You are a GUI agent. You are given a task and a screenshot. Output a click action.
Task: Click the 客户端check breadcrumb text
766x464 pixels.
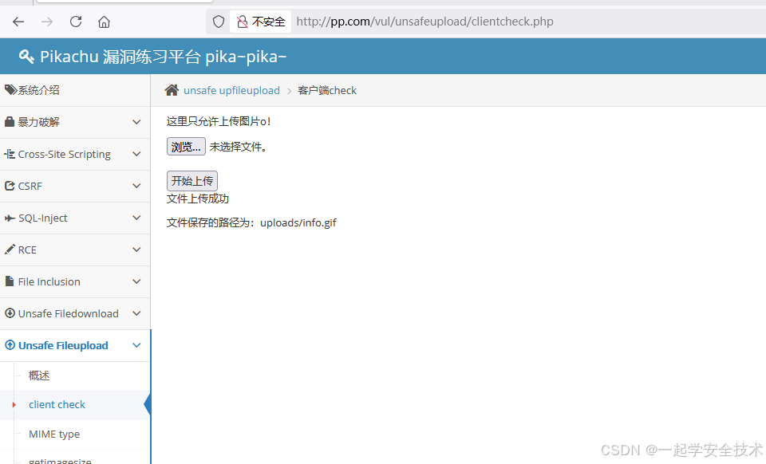pos(327,90)
